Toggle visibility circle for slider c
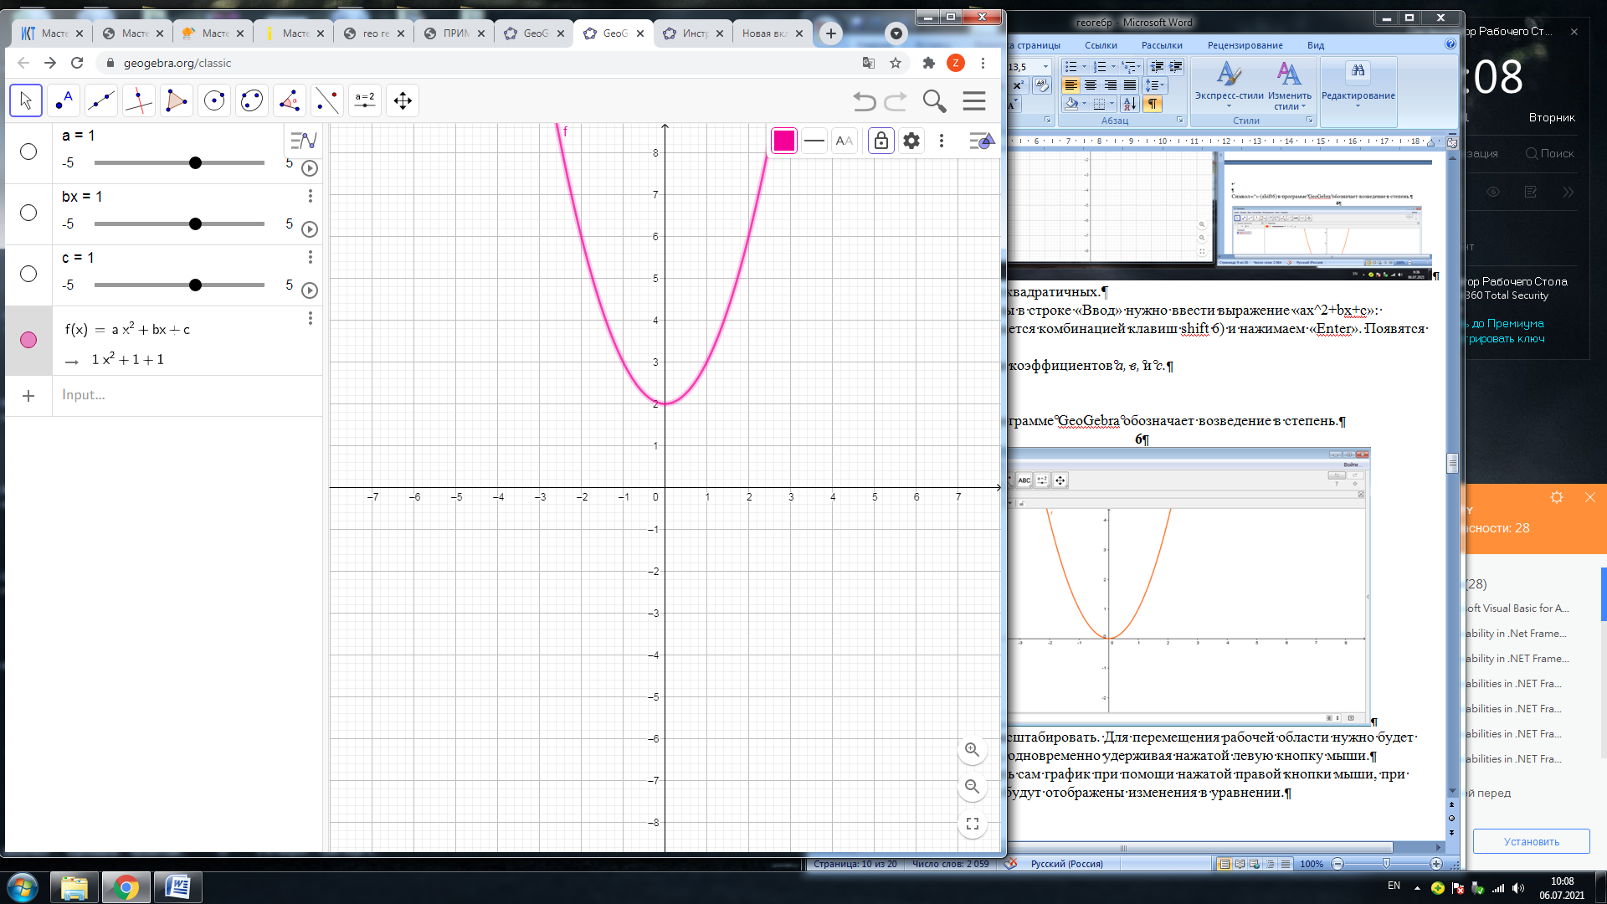Screen dimensions: 1607x904 click(x=28, y=274)
